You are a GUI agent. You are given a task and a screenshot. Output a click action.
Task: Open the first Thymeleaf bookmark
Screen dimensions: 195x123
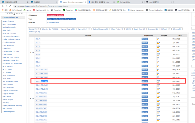click(x=56, y=10)
